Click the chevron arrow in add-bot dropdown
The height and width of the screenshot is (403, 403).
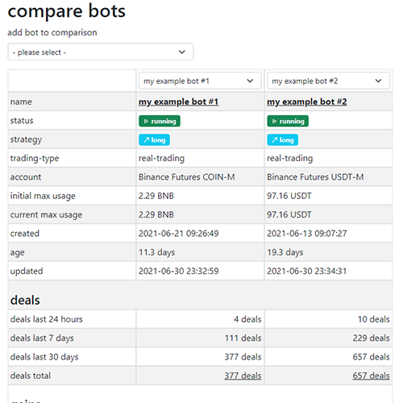click(182, 52)
